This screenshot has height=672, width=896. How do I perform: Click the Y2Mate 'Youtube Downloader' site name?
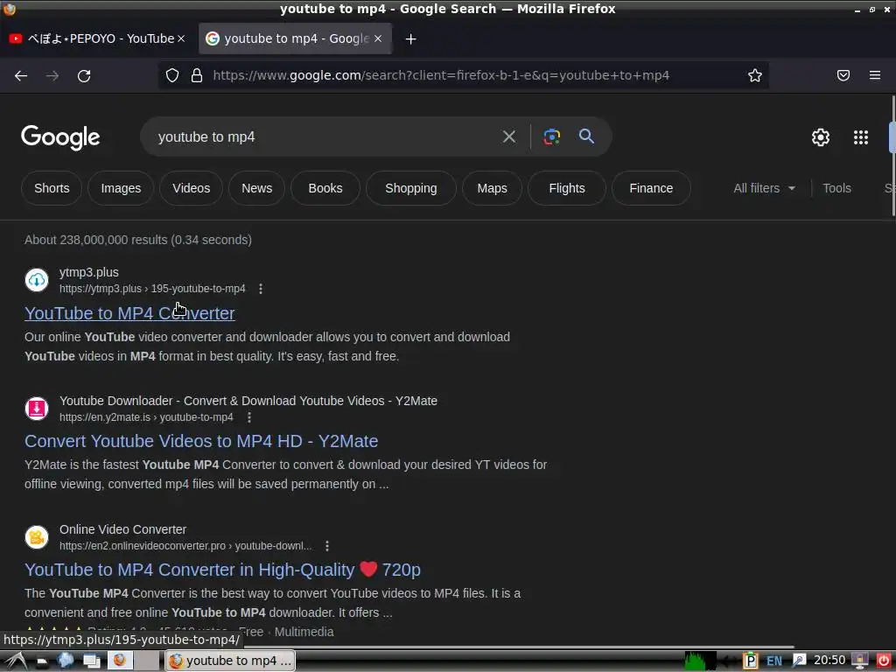point(248,401)
